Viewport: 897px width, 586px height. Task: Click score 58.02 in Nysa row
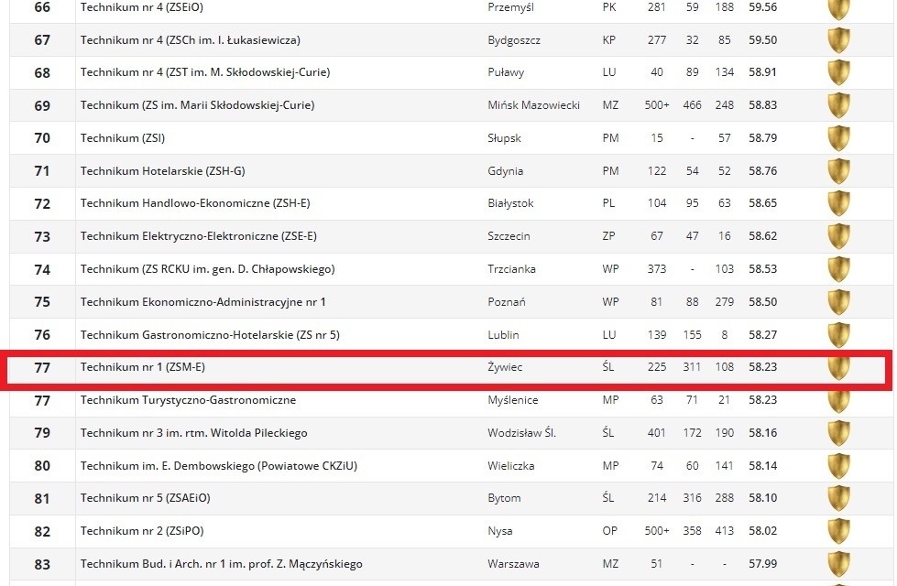pyautogui.click(x=762, y=531)
